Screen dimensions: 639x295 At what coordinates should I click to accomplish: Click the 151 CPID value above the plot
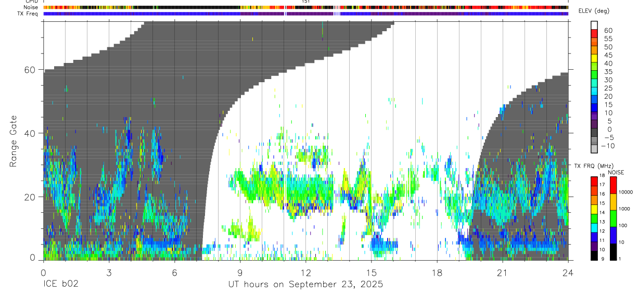click(306, 2)
